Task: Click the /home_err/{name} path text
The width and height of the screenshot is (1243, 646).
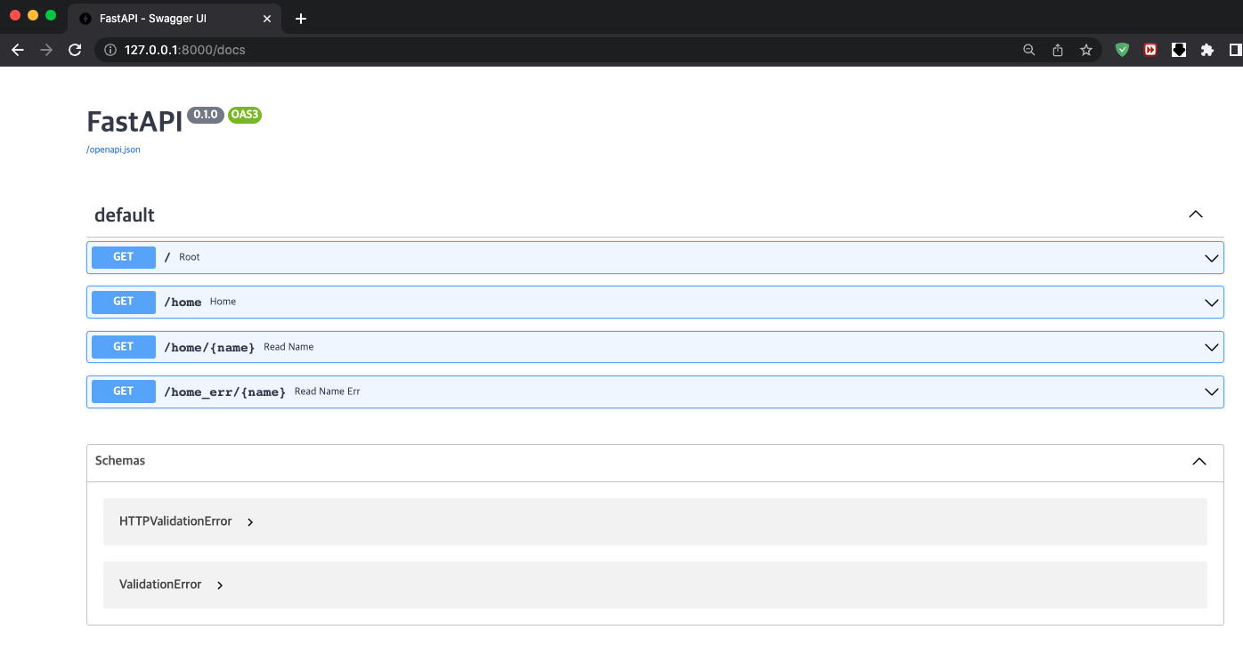Action: 224,392
